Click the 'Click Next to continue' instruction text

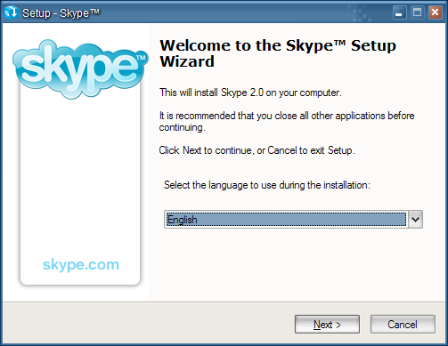[257, 150]
